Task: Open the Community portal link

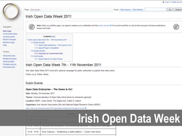Action: coord(10,34)
